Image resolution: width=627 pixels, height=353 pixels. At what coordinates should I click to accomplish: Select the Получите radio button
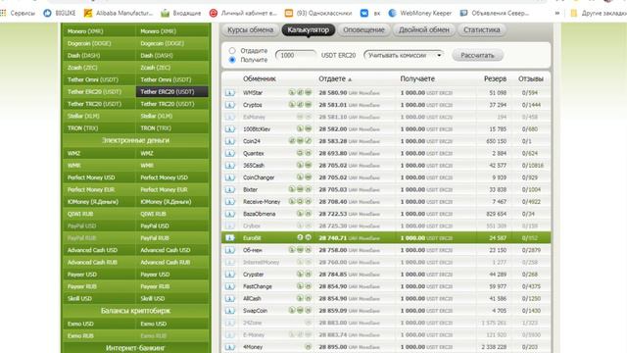(232, 60)
